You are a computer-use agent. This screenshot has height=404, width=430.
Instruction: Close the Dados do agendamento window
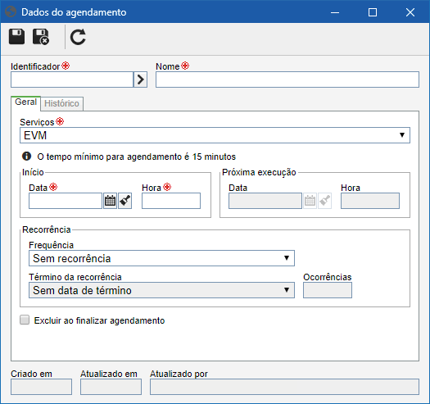410,12
